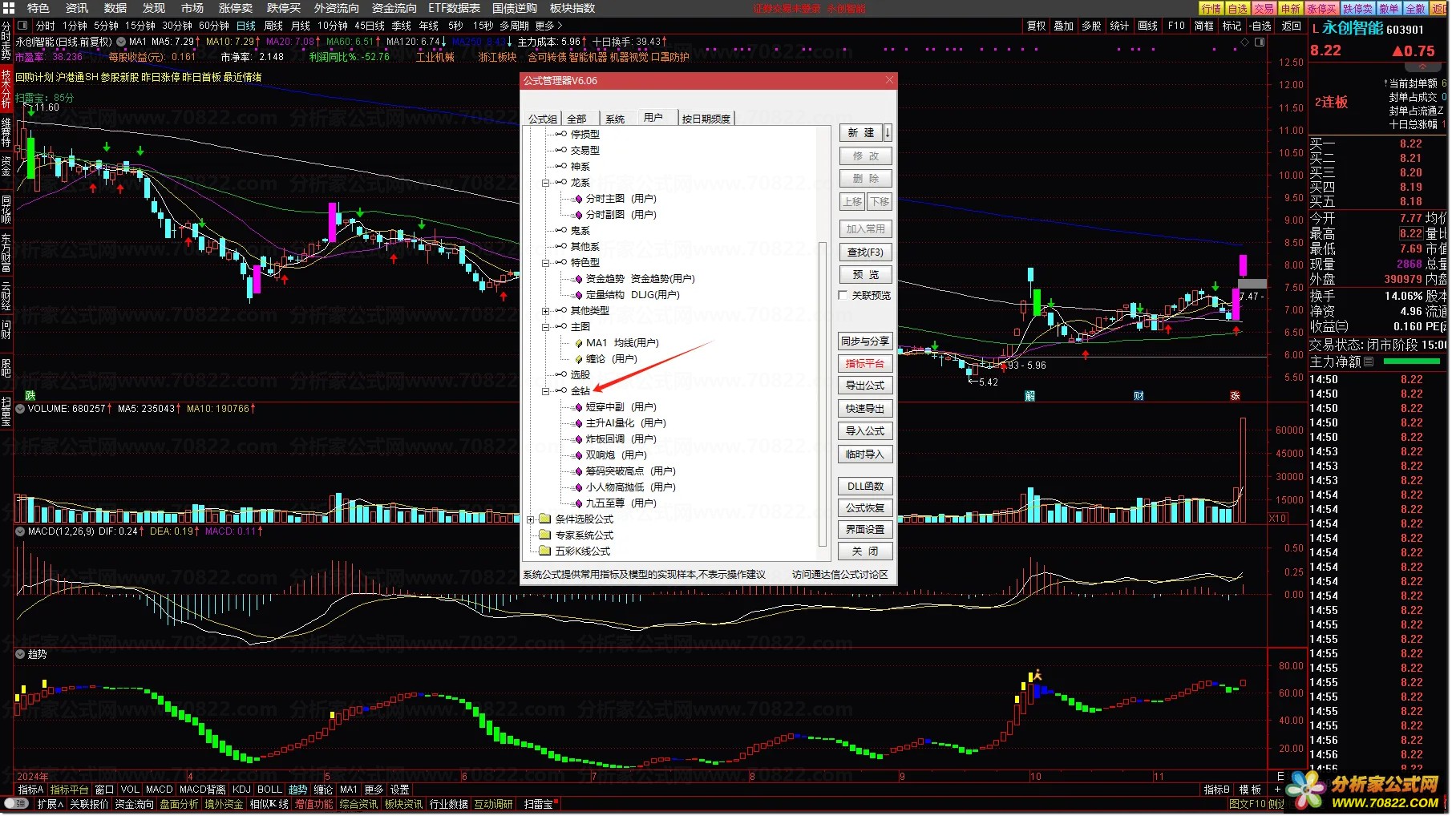Click the 预览 button
Viewport: 1452px width, 816px height.
pos(865,275)
